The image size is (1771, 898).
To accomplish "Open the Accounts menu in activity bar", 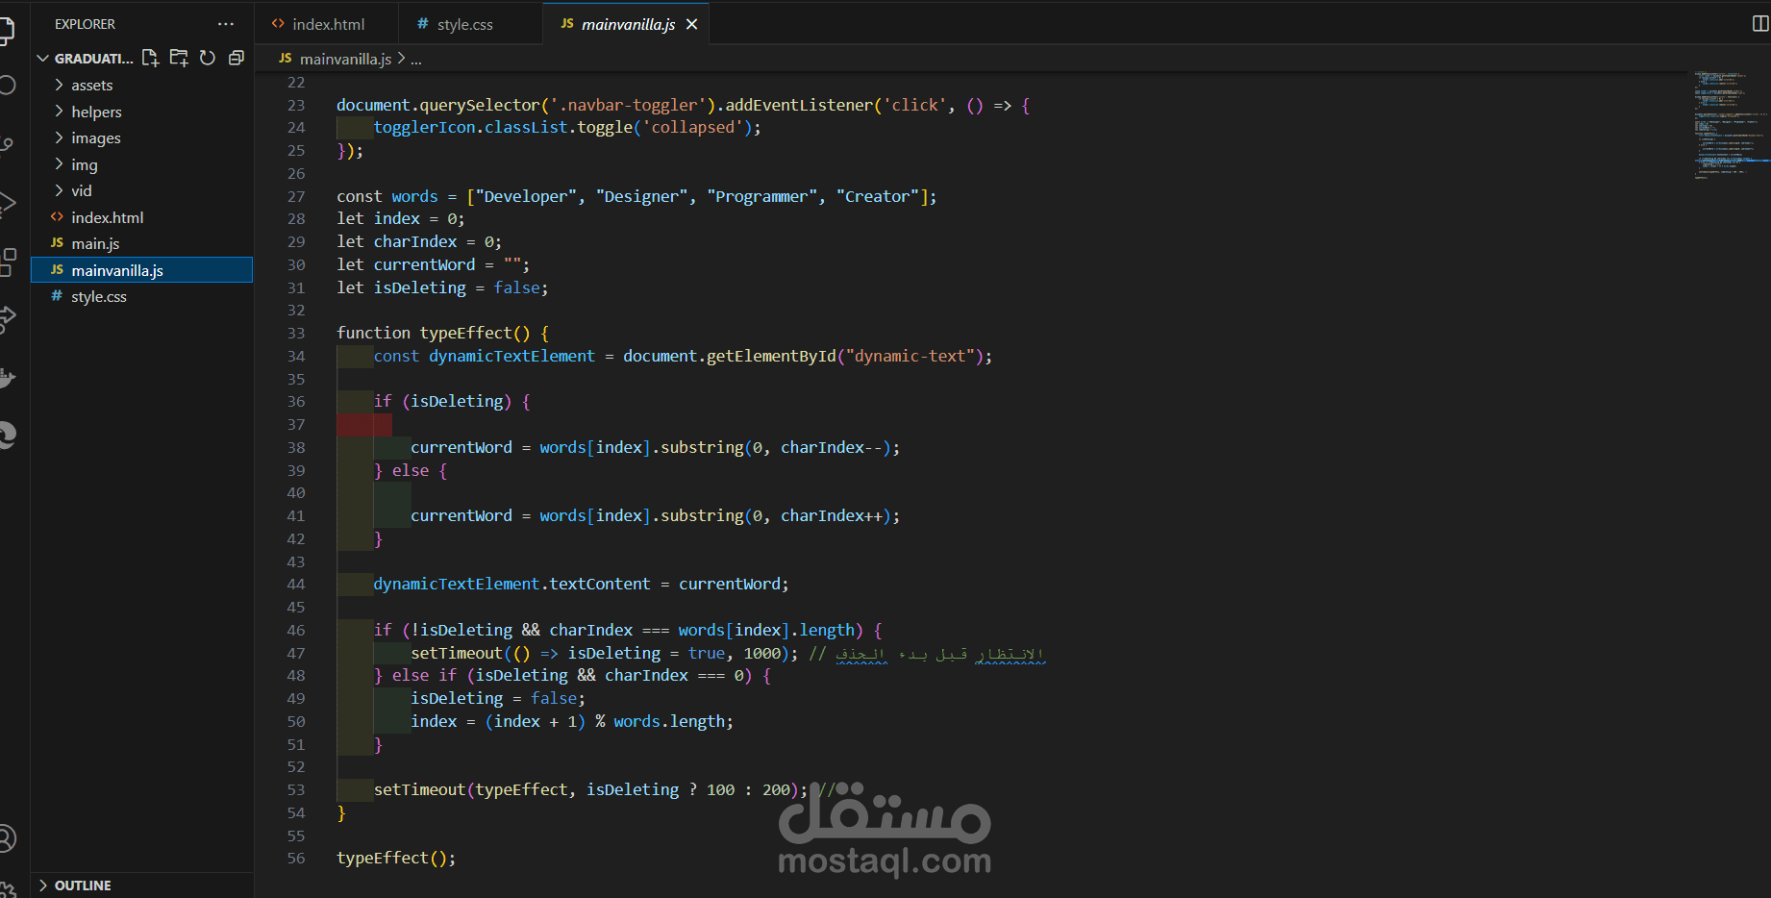I will click(x=6, y=838).
